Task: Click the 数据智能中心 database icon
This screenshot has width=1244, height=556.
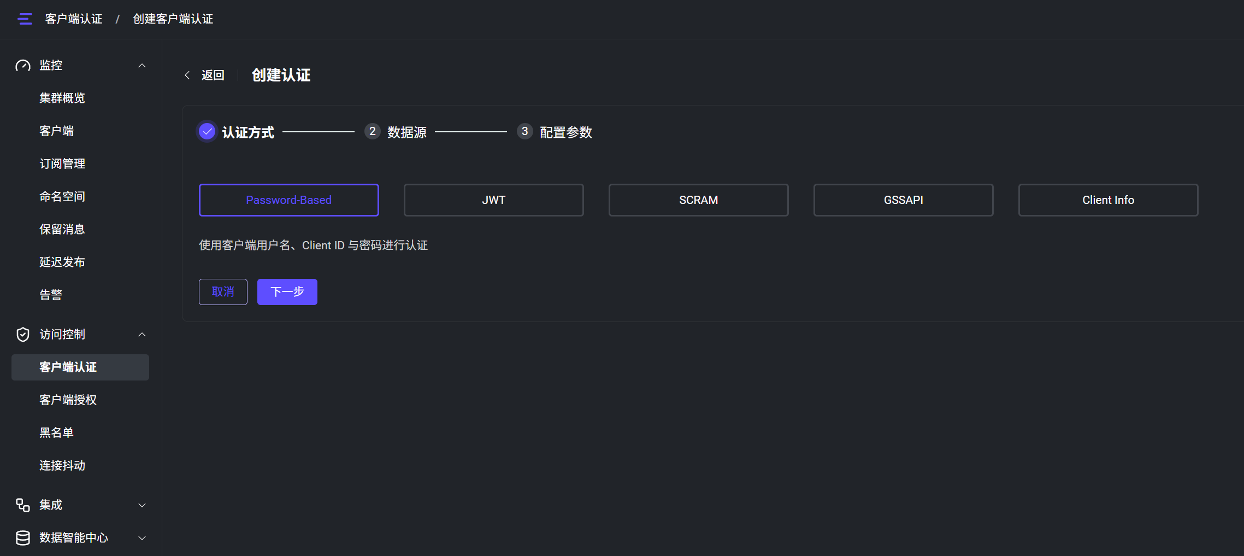Action: pos(23,538)
